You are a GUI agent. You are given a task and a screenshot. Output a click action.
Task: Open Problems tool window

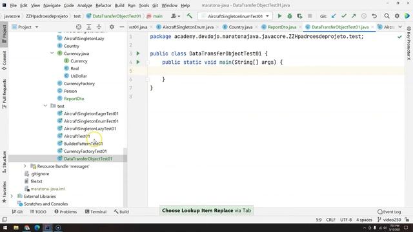[x=66, y=212]
